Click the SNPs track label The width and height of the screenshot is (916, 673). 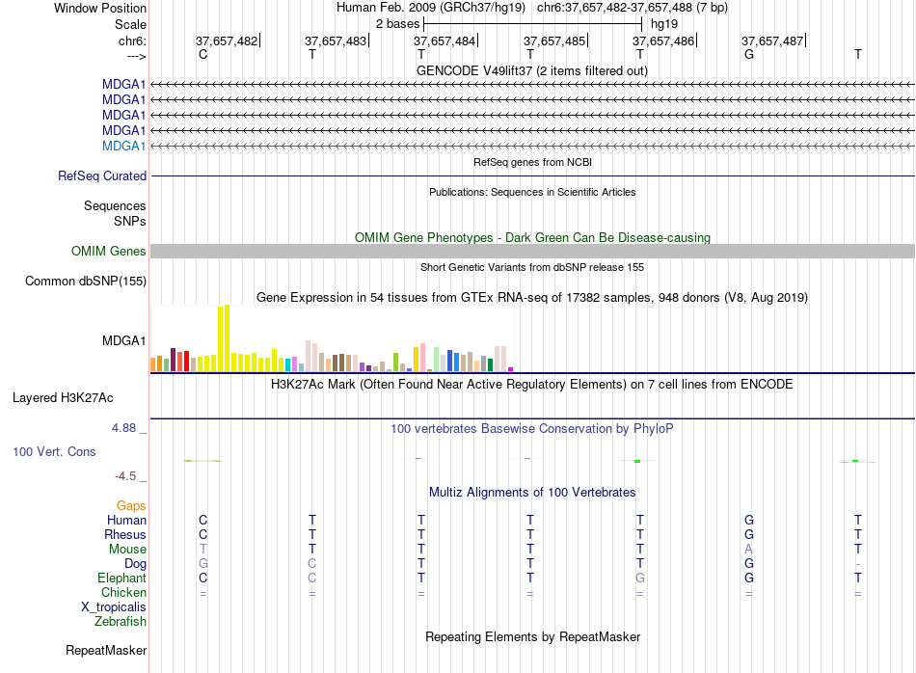[130, 221]
